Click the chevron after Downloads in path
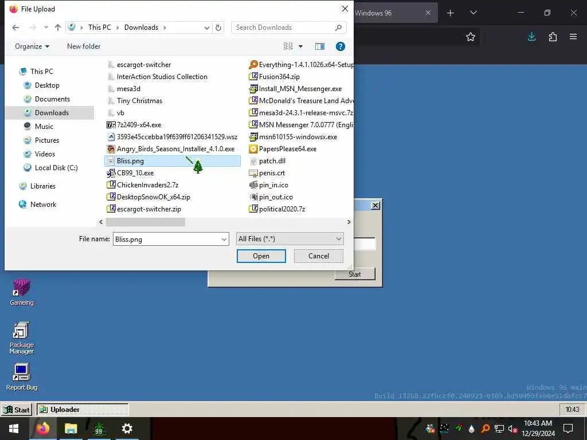Viewport: 587px width, 440px height. [165, 27]
